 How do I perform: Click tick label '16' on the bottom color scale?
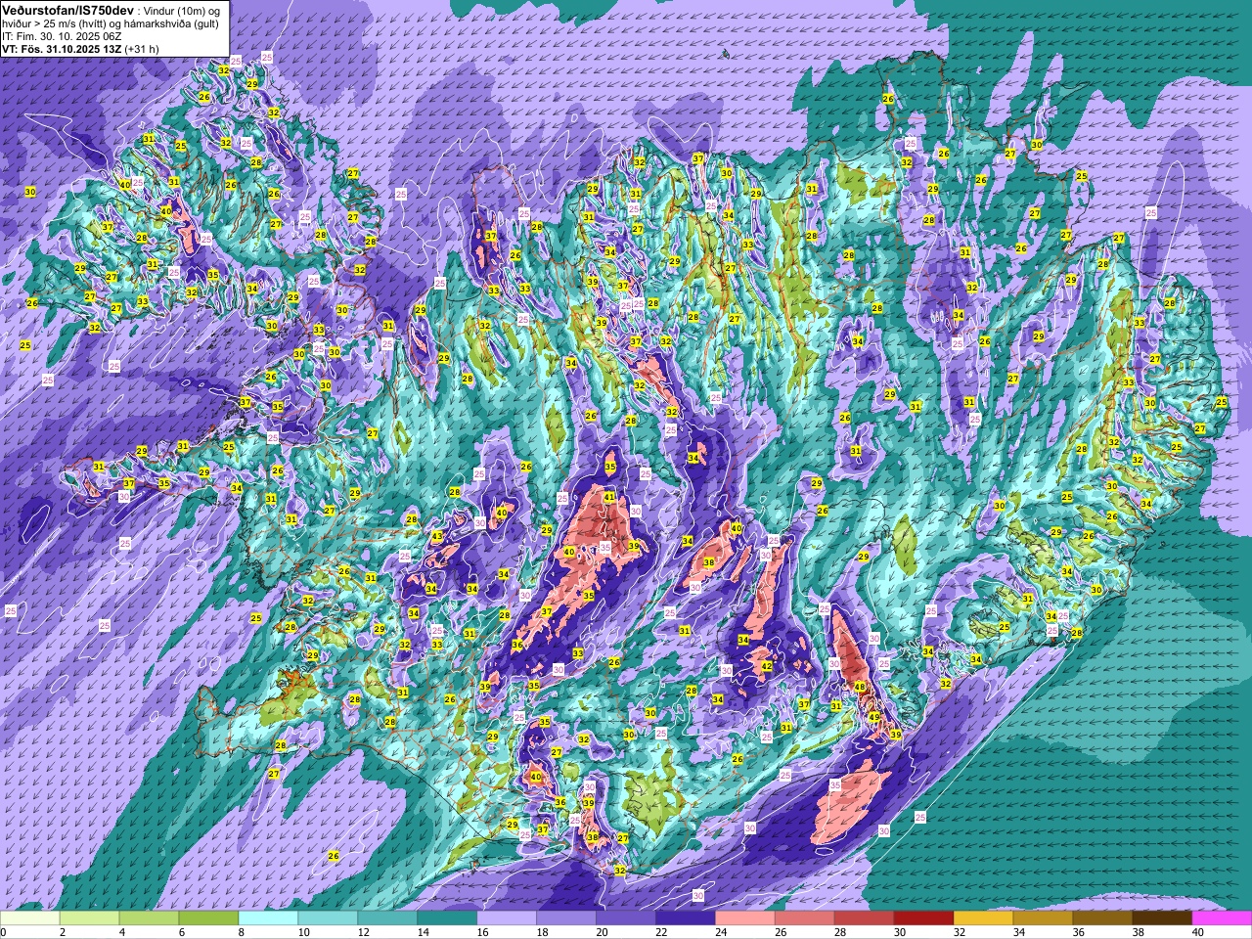tap(482, 932)
